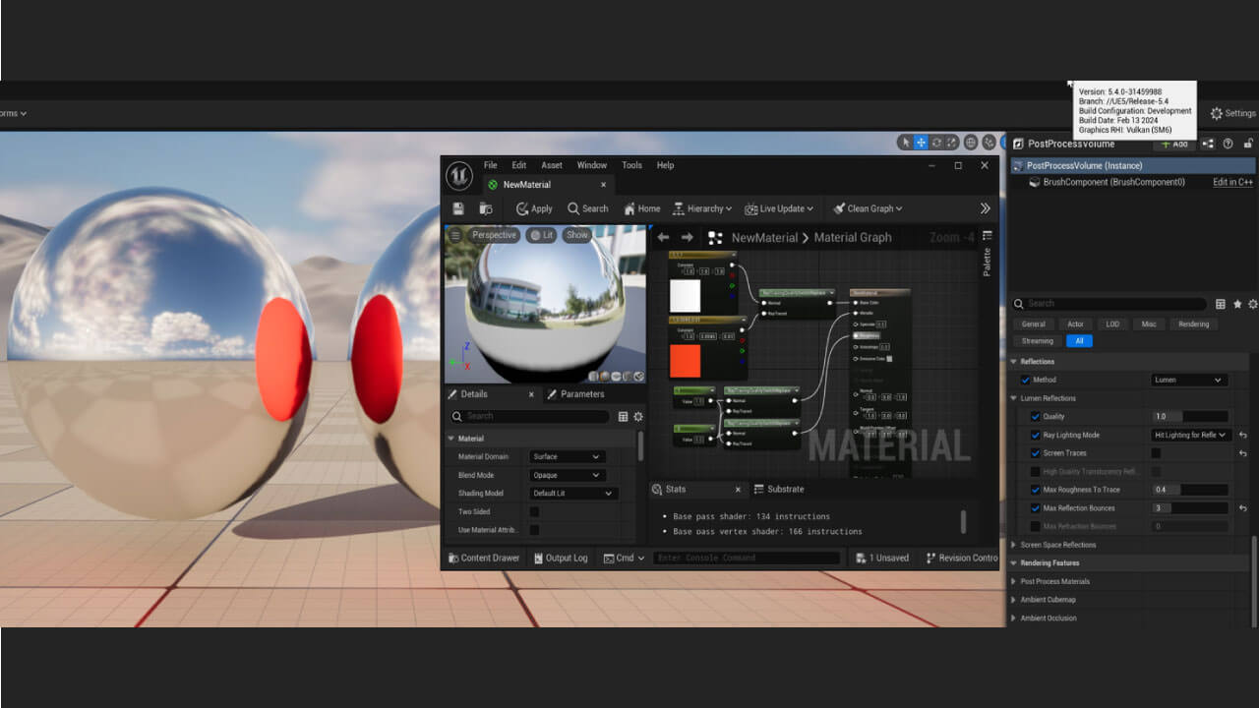
Task: Open the Content Drawer
Action: tap(483, 558)
